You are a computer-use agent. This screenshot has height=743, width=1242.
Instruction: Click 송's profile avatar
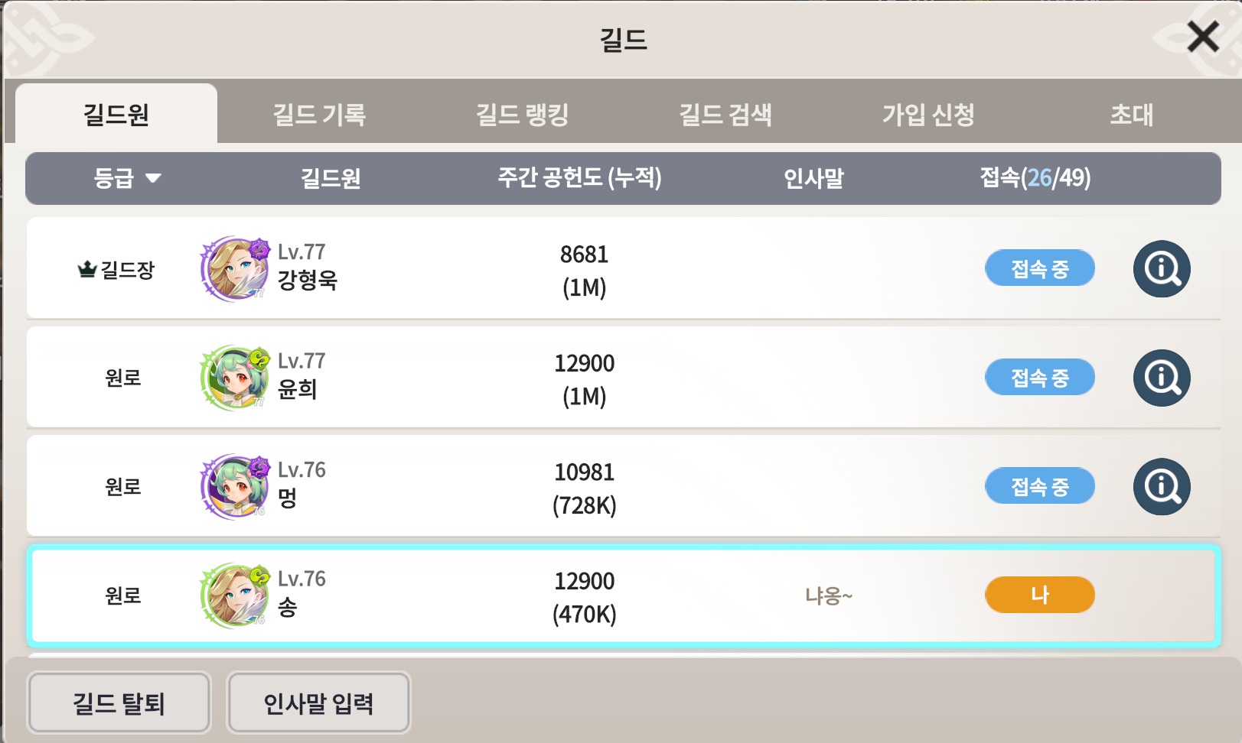[234, 595]
